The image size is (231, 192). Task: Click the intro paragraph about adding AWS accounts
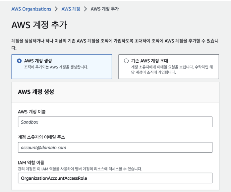tap(115, 44)
